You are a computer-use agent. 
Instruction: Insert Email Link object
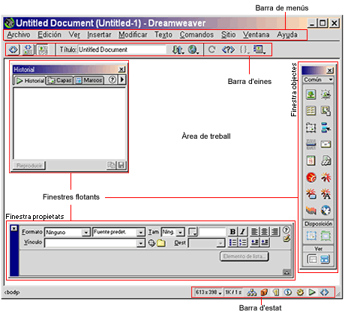[x=325, y=144]
